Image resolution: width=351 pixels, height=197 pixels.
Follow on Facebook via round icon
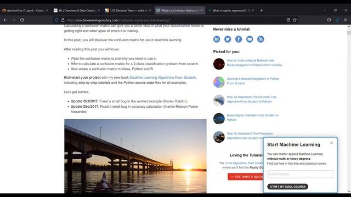pos(239,39)
